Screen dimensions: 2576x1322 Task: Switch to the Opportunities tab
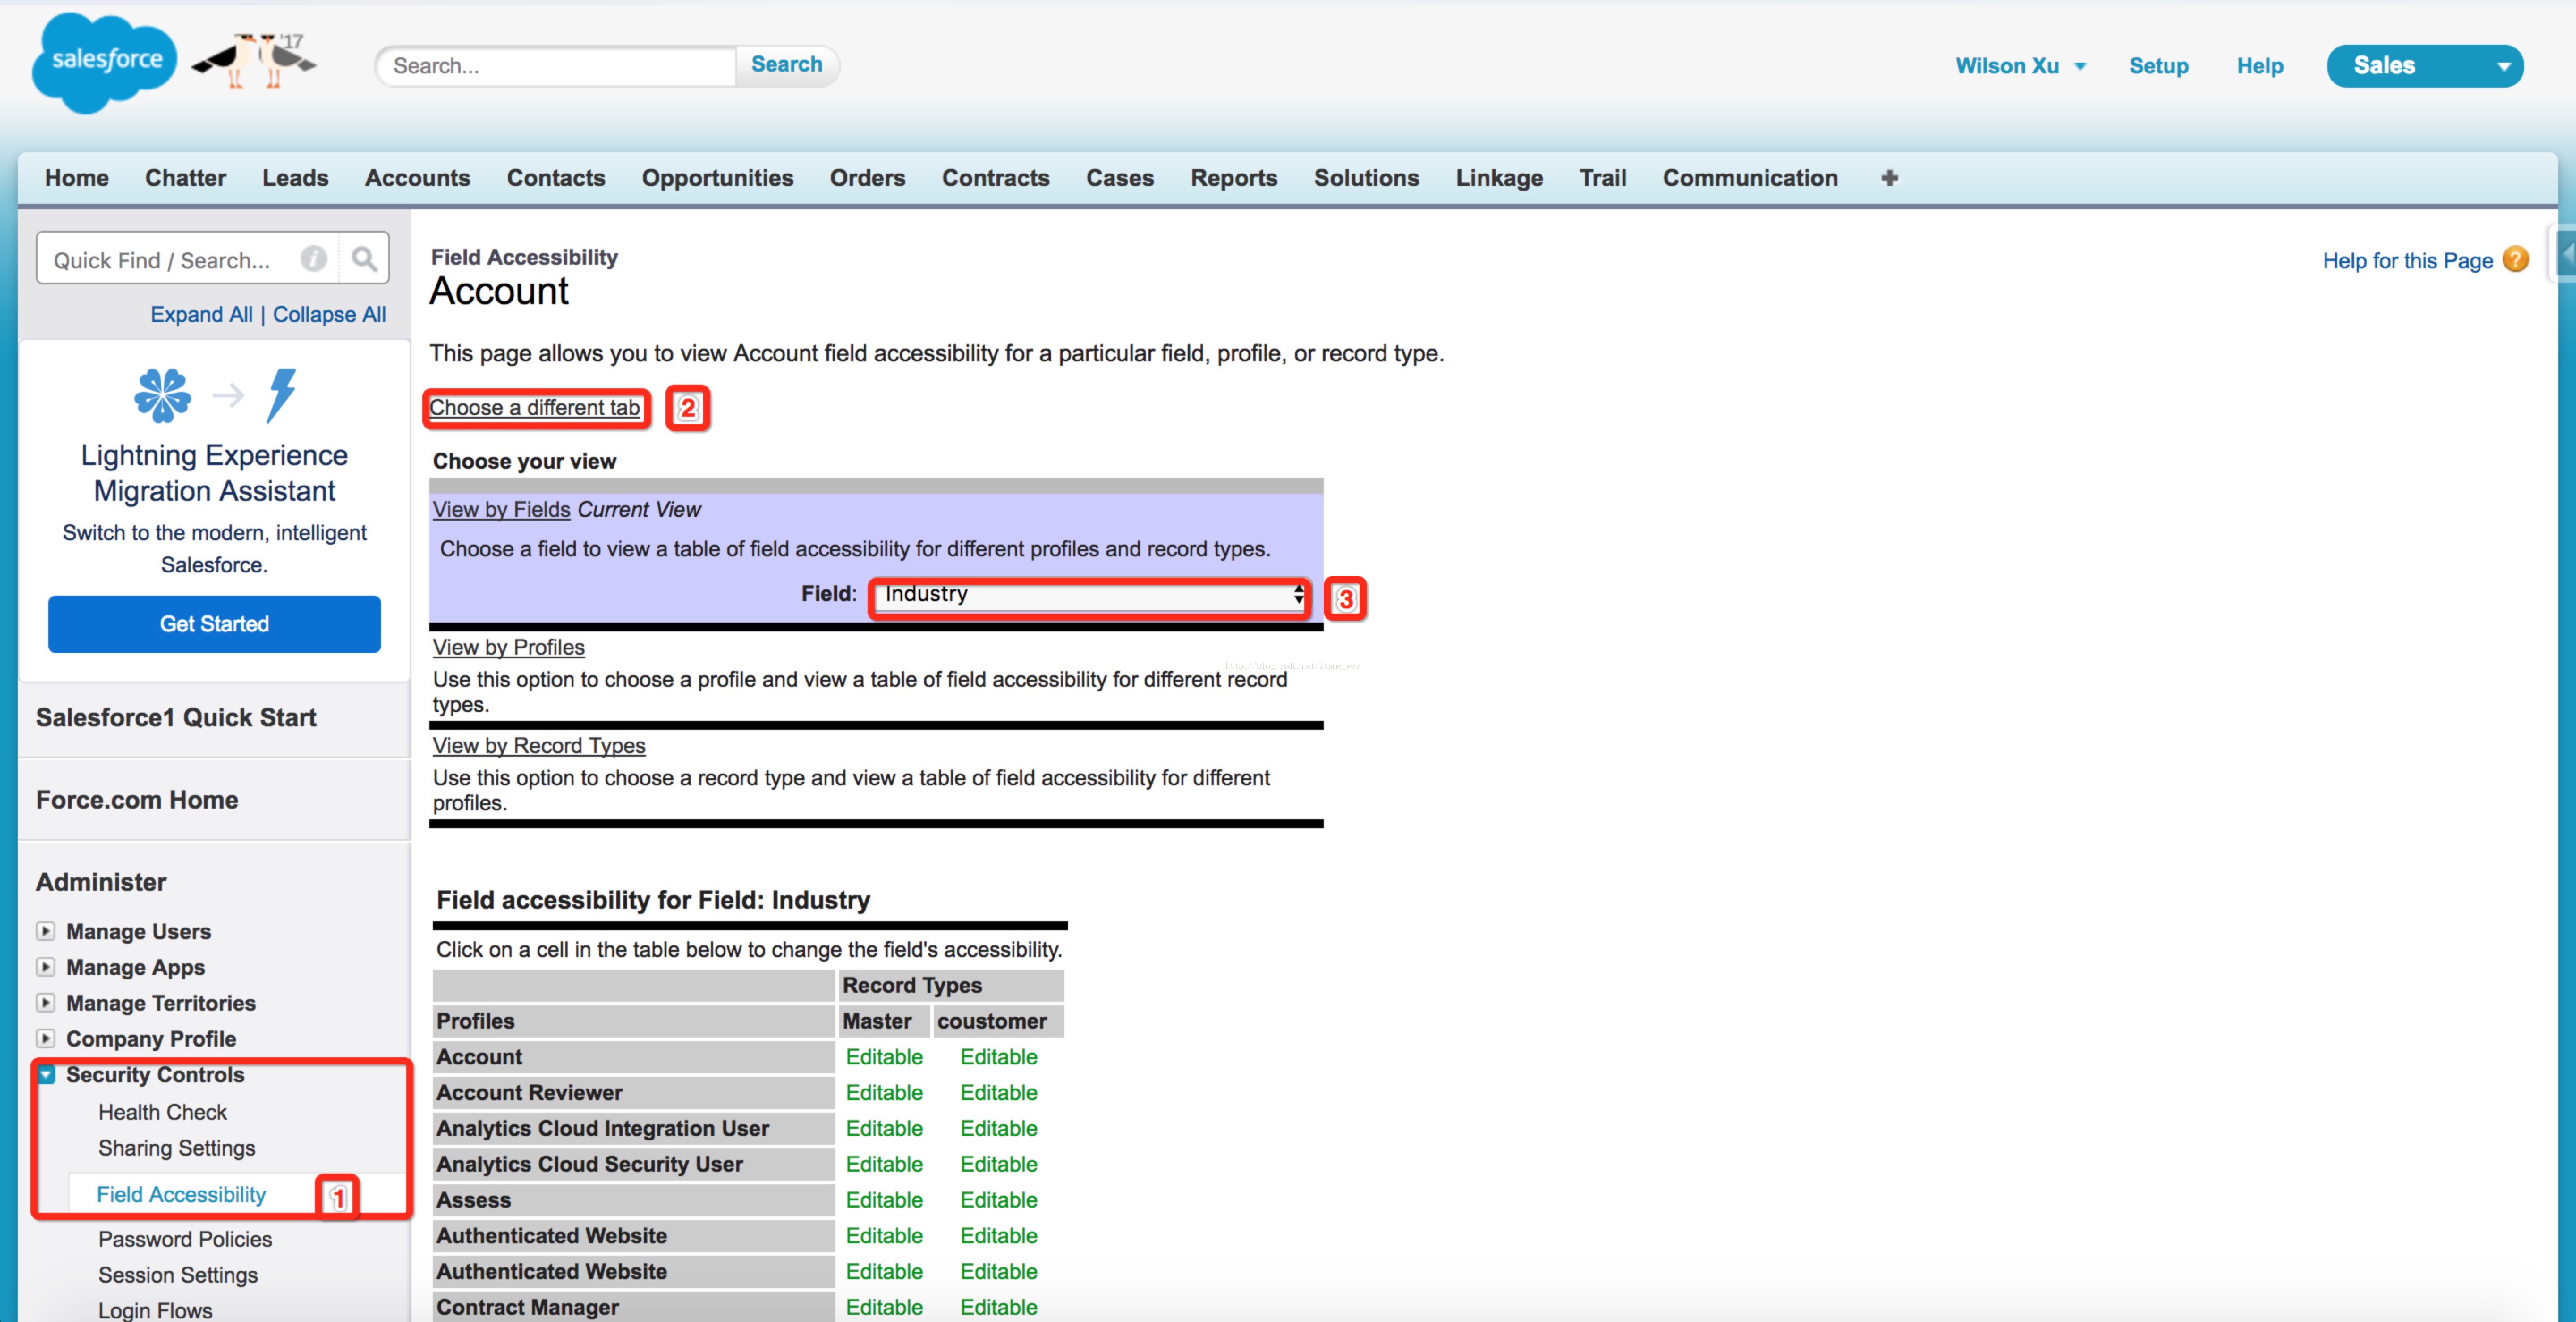[717, 178]
